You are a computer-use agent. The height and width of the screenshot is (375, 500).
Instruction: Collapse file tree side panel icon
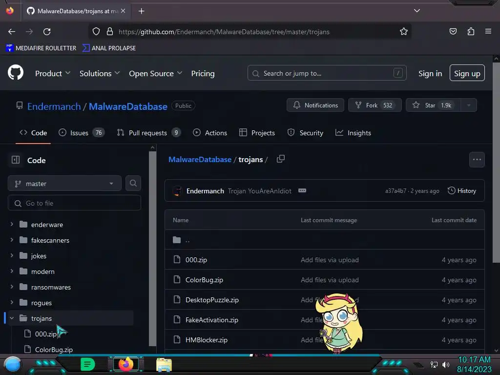pyautogui.click(x=16, y=160)
